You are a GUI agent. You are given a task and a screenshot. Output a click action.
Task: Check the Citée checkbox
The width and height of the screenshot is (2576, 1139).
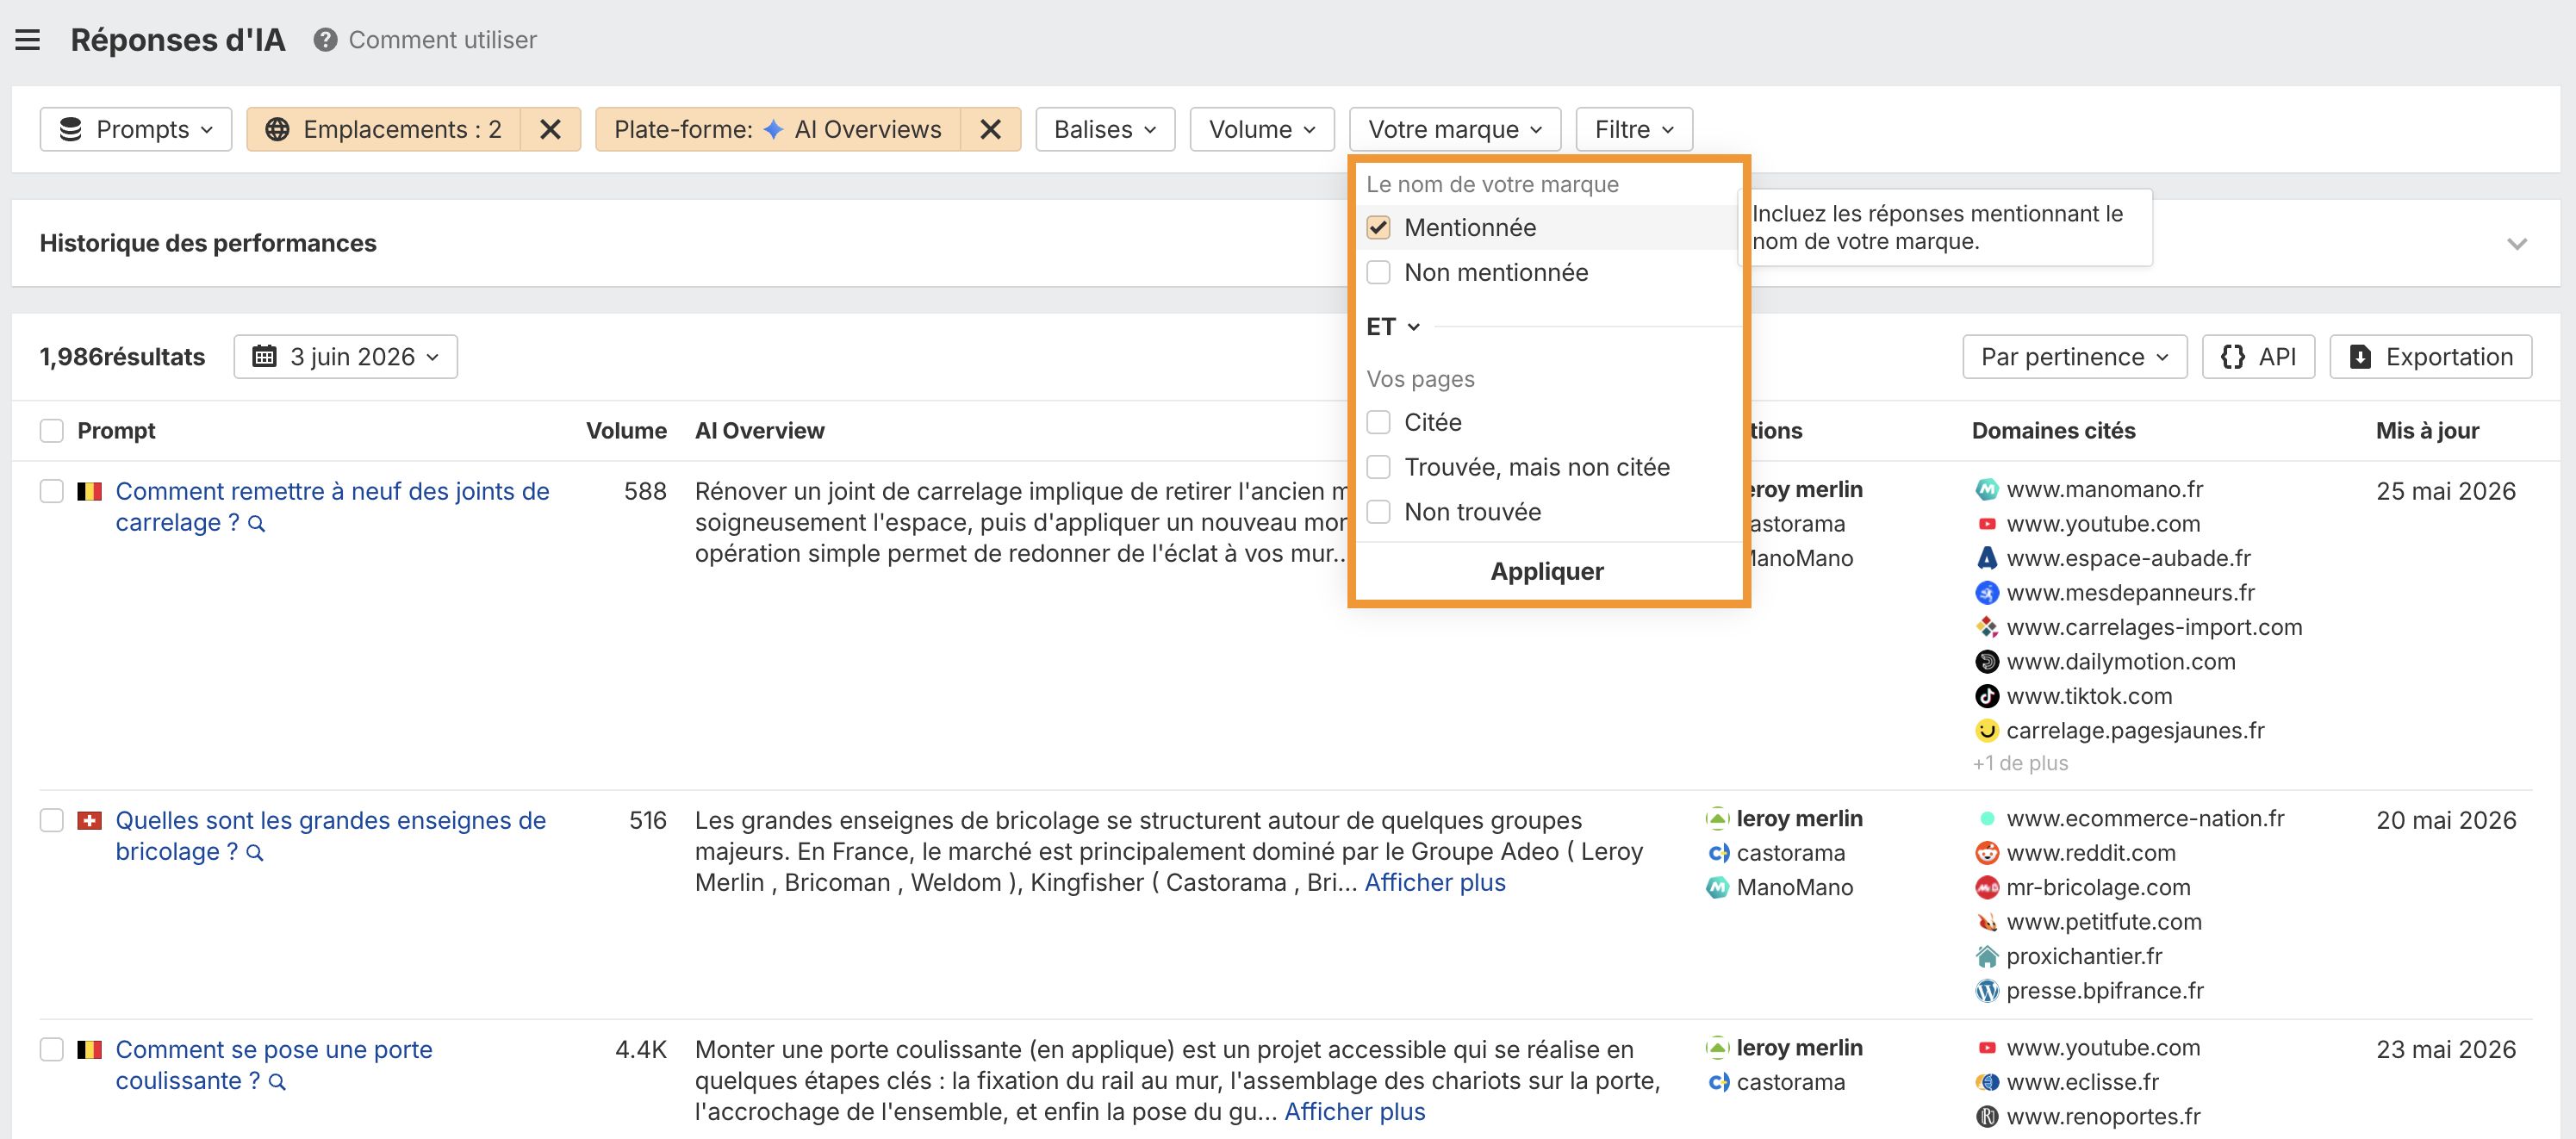(x=1378, y=422)
